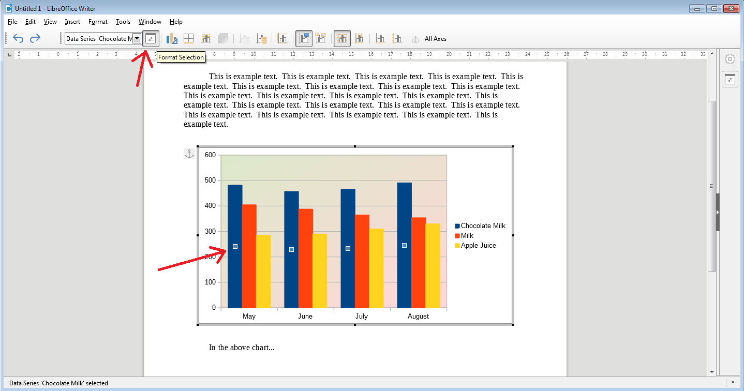744x391 pixels.
Task: Toggle the Legend On/Off button
Action: click(304, 39)
